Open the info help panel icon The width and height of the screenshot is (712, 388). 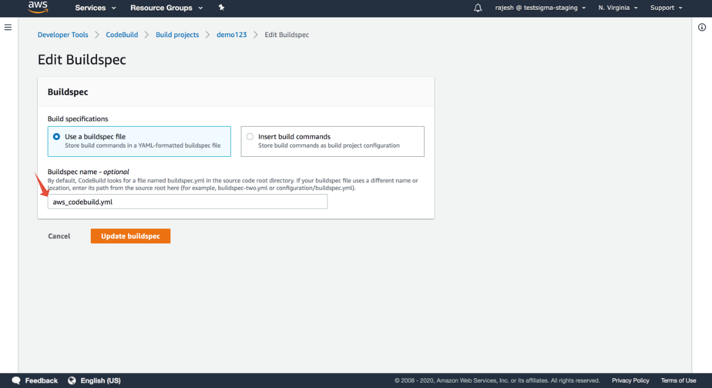click(702, 27)
